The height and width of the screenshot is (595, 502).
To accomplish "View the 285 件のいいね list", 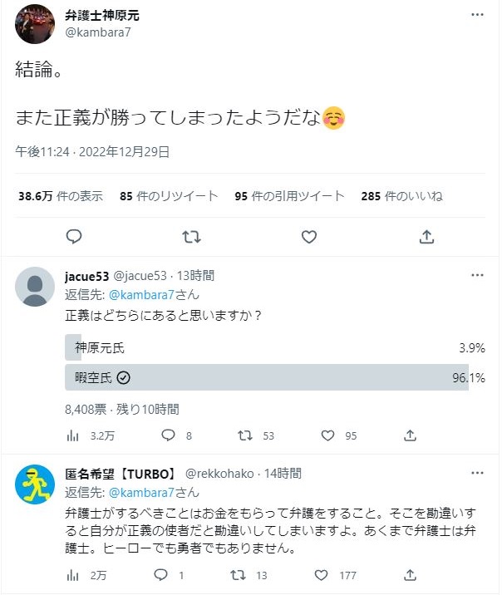I will (x=401, y=196).
